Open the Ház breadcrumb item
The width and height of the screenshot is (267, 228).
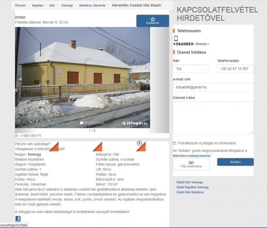[x=52, y=5]
